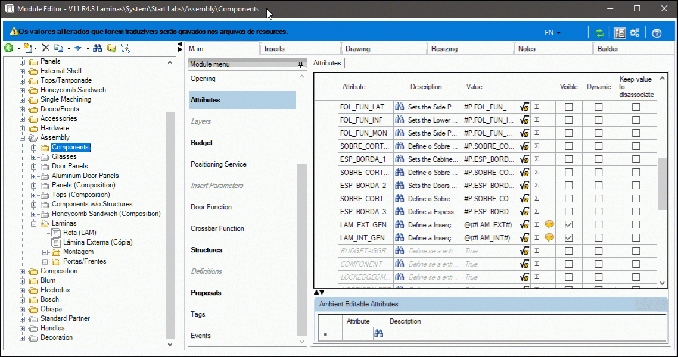The height and width of the screenshot is (357, 678).
Task: Collapse left panel with splitter arrow
Action: click(x=180, y=45)
